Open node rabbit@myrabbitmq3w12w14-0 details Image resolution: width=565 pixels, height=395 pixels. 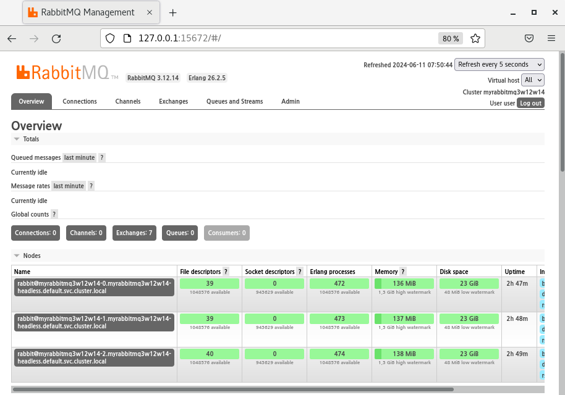coord(94,287)
